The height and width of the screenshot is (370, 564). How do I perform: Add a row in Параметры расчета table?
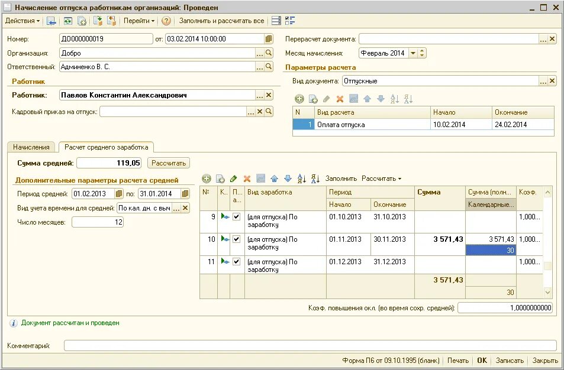(x=299, y=99)
